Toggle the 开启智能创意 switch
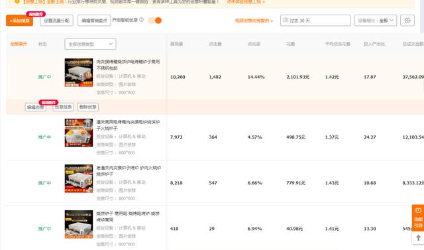Image resolution: width=424 pixels, height=250 pixels. (x=154, y=21)
